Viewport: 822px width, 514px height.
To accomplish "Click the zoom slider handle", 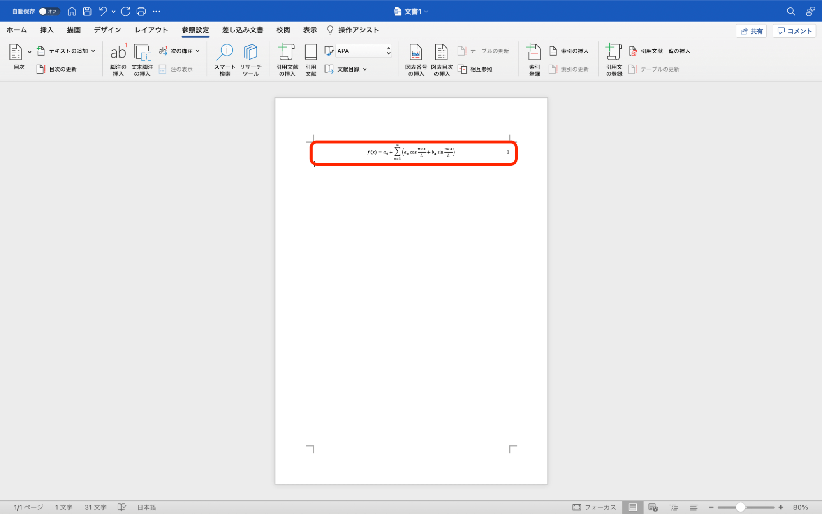I will [x=741, y=507].
